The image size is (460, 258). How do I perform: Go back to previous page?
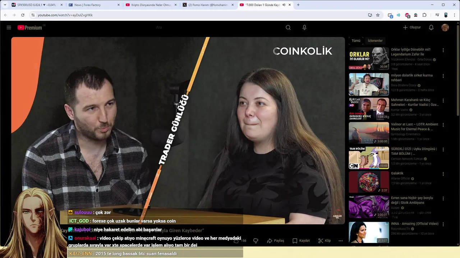coord(5,15)
